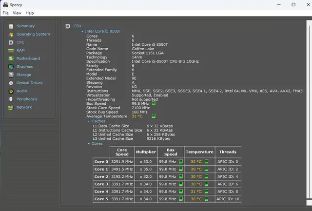Click Core 0 bus speed graph icon
Screen dimensions: 312x211
point(181,161)
